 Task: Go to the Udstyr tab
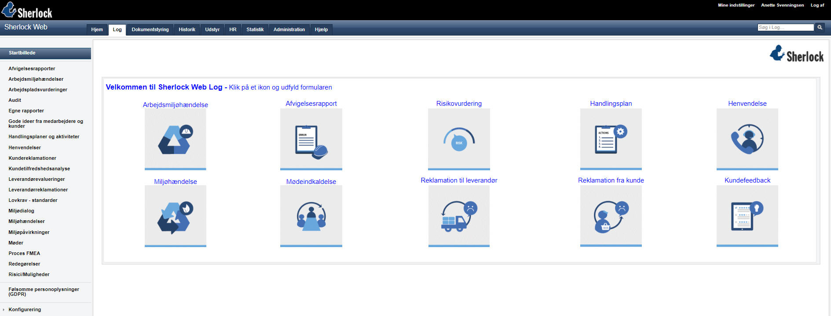point(212,29)
